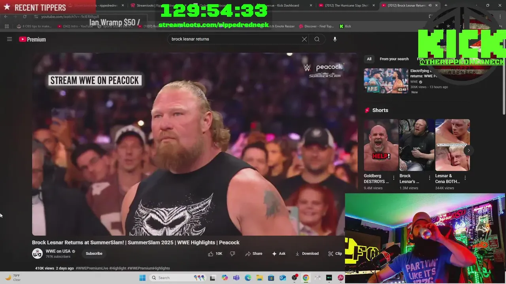Launch Copilot from the taskbar
This screenshot has width=506, height=284.
(225, 278)
